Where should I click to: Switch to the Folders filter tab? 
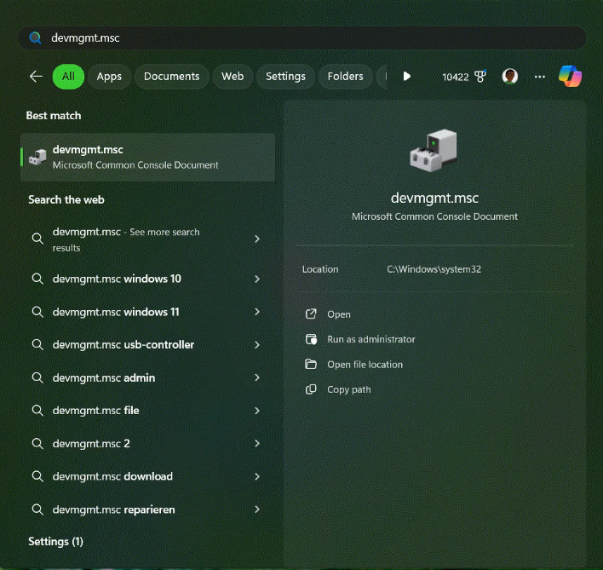[x=345, y=76]
